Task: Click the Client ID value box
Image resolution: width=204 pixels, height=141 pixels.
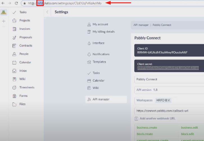Action: point(169,50)
